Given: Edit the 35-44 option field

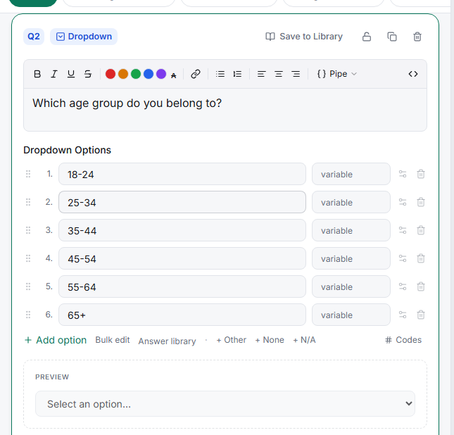Looking at the screenshot, I should coord(182,230).
